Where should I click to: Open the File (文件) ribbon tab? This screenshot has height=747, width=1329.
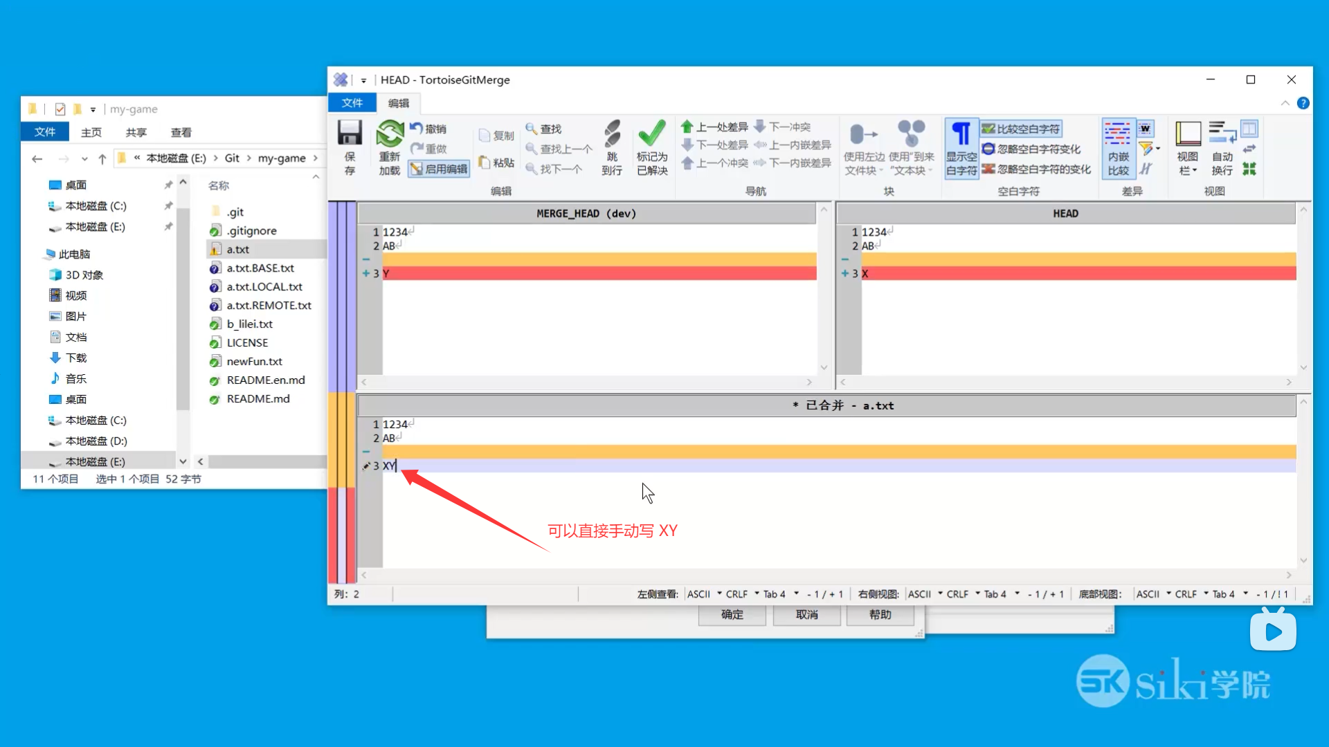click(352, 103)
